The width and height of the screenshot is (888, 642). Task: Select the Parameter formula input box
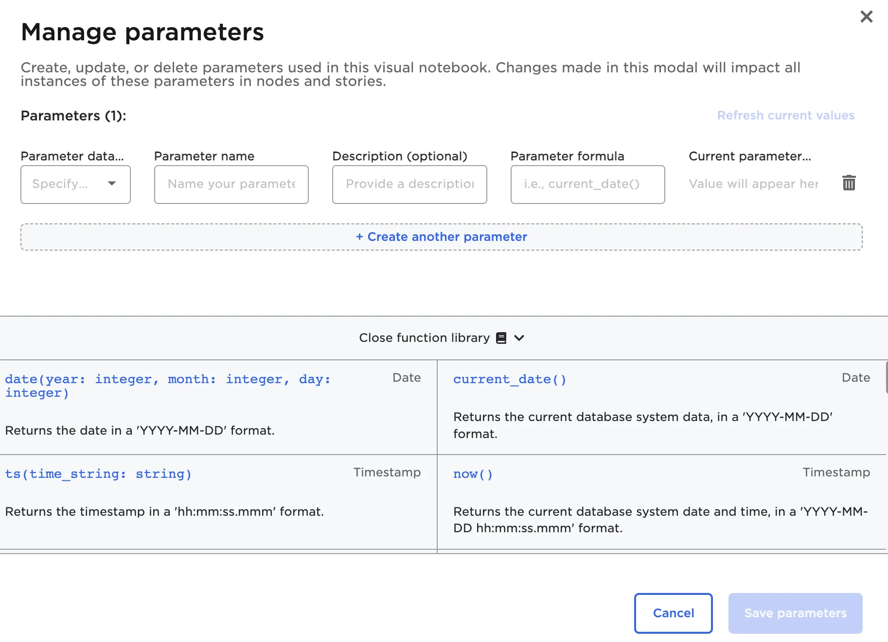[587, 185]
